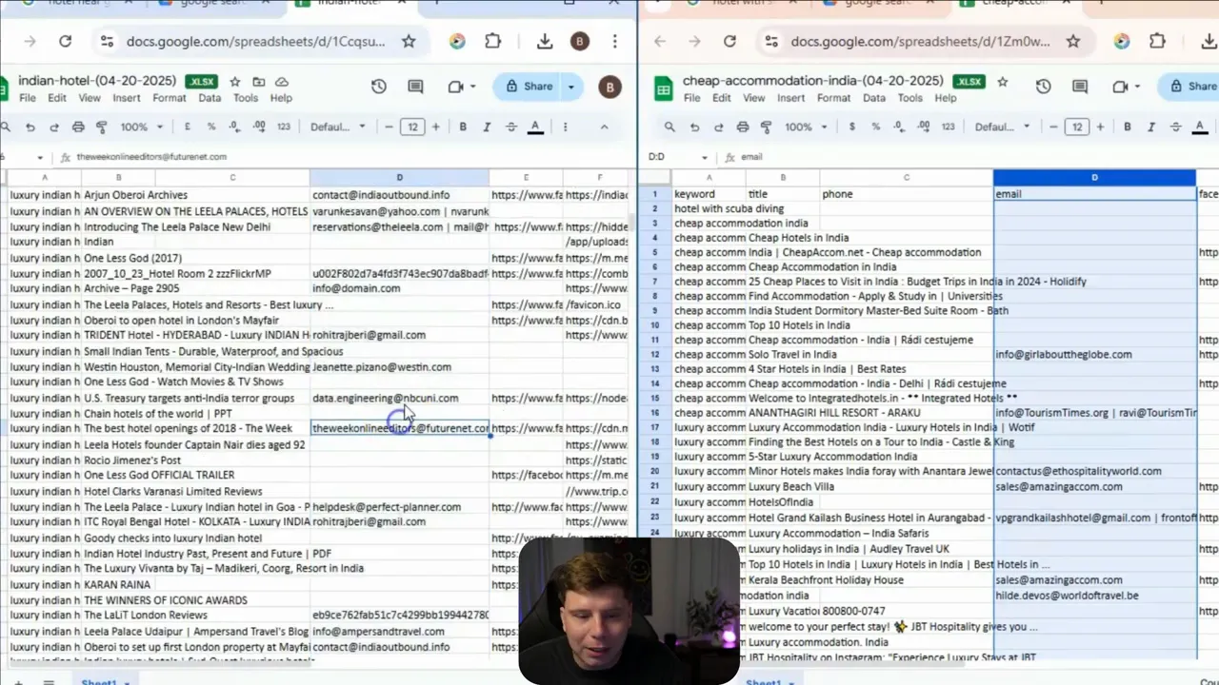Open Help menu in cheap-accommodation window
The height and width of the screenshot is (685, 1219).
[946, 98]
